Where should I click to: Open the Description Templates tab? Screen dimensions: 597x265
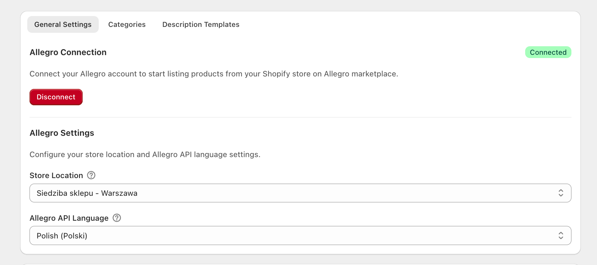click(x=201, y=25)
